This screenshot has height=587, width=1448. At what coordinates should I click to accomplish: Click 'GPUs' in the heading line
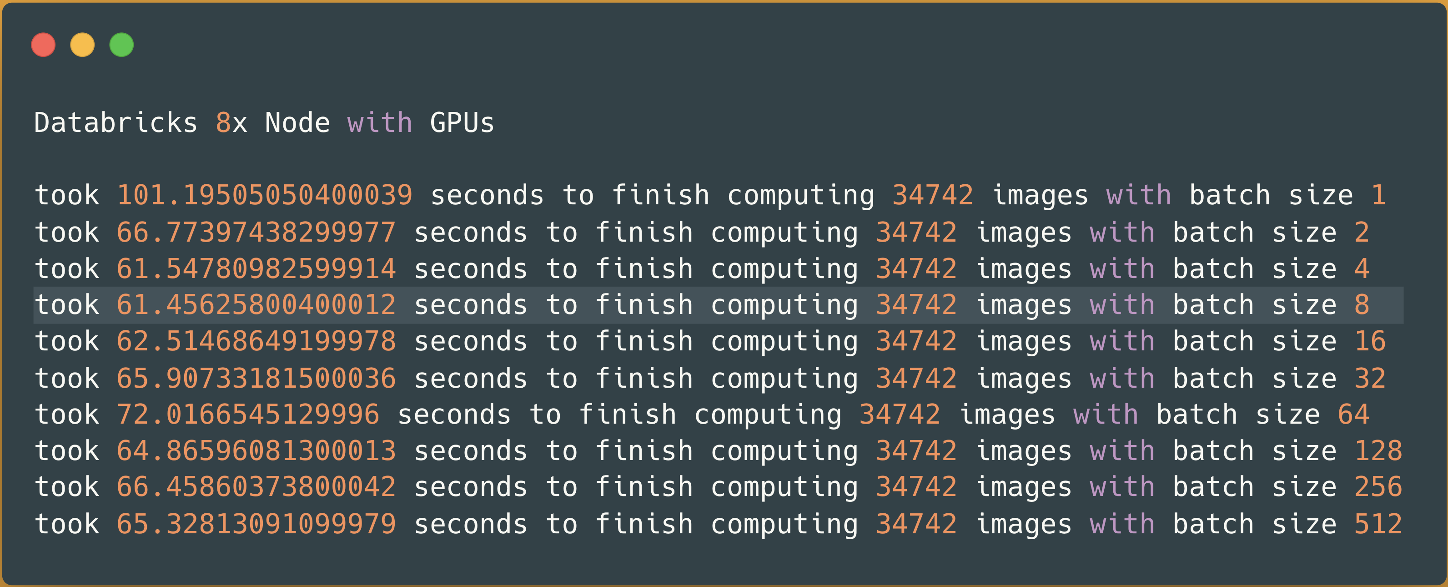point(462,123)
